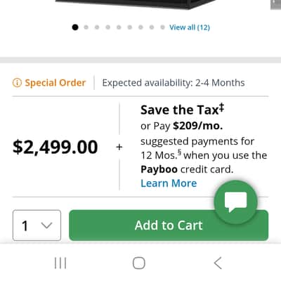Click the quantity dropdown chevron arrow
This screenshot has width=281, height=281.
point(46,226)
